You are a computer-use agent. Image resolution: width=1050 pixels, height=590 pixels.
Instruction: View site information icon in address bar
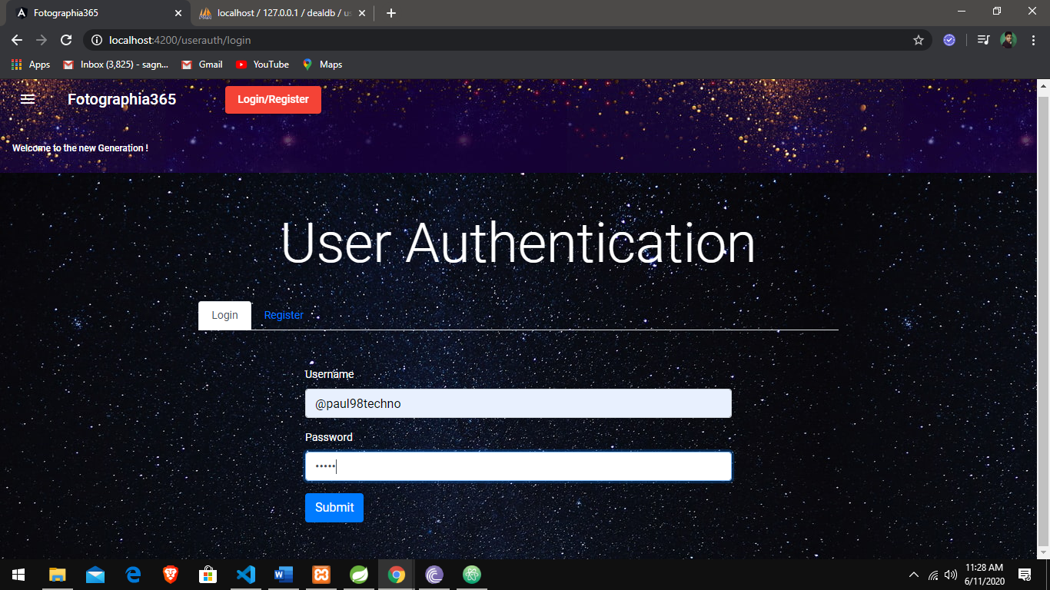click(96, 40)
